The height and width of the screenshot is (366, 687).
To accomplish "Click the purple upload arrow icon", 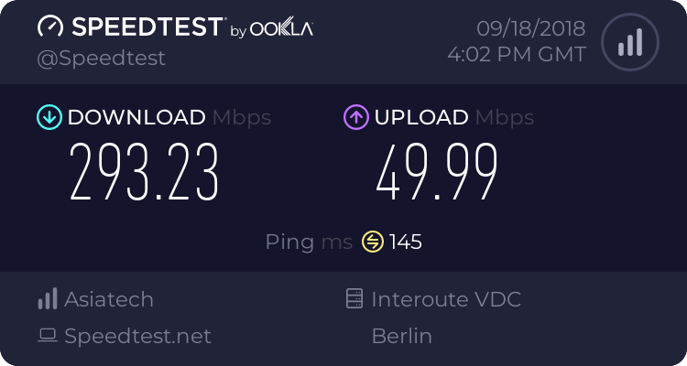I will 355,117.
